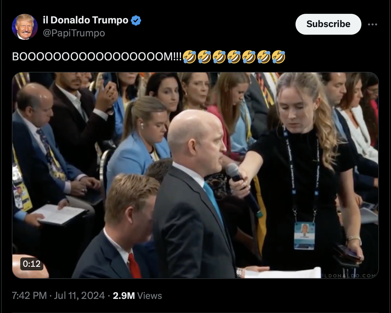Open the 7:42 PM post timestamp
The height and width of the screenshot is (313, 391).
(x=29, y=296)
